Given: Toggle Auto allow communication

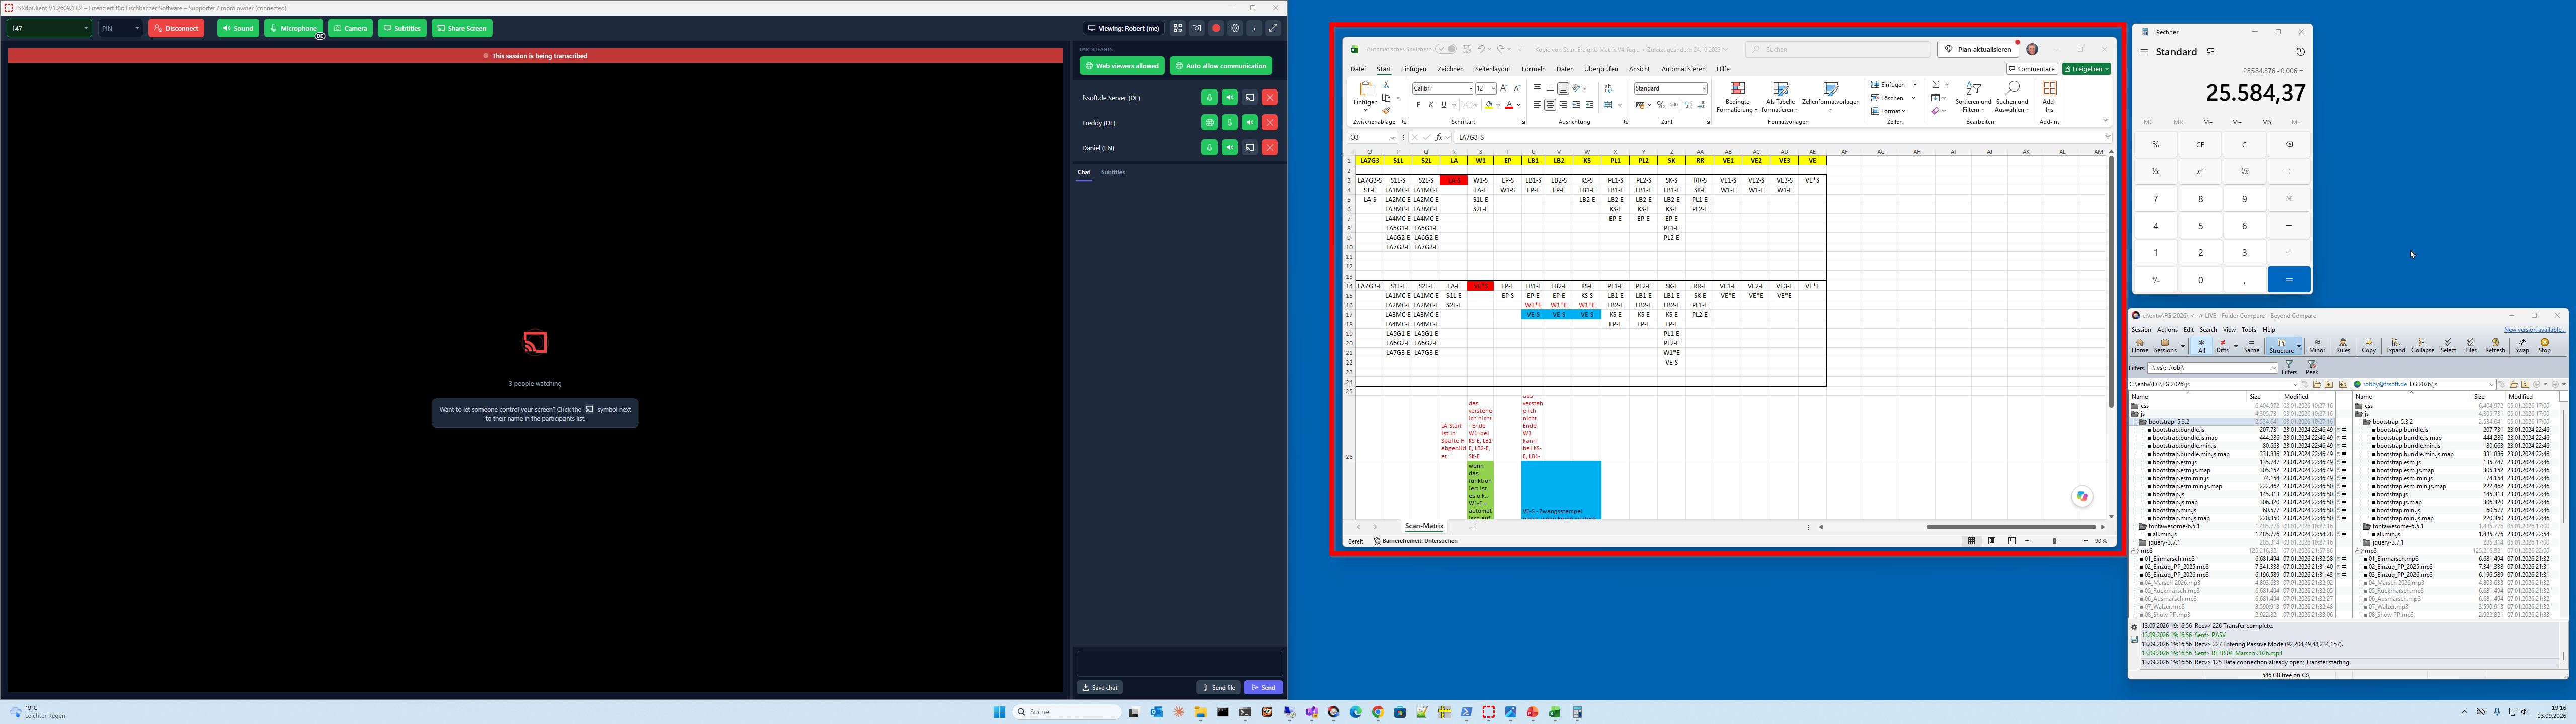Looking at the screenshot, I should 1221,66.
